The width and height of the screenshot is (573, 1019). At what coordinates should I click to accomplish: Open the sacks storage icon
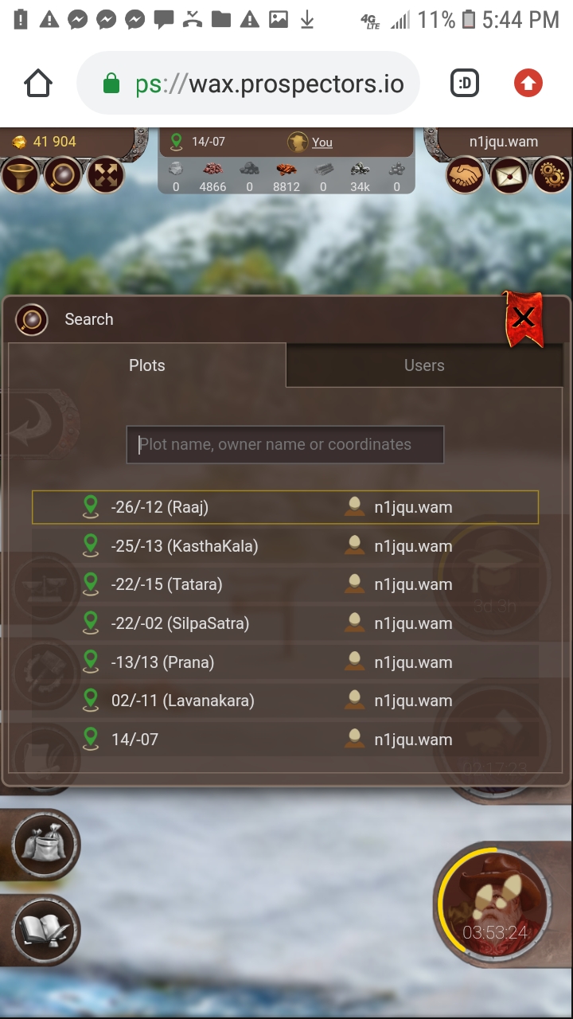pyautogui.click(x=46, y=845)
